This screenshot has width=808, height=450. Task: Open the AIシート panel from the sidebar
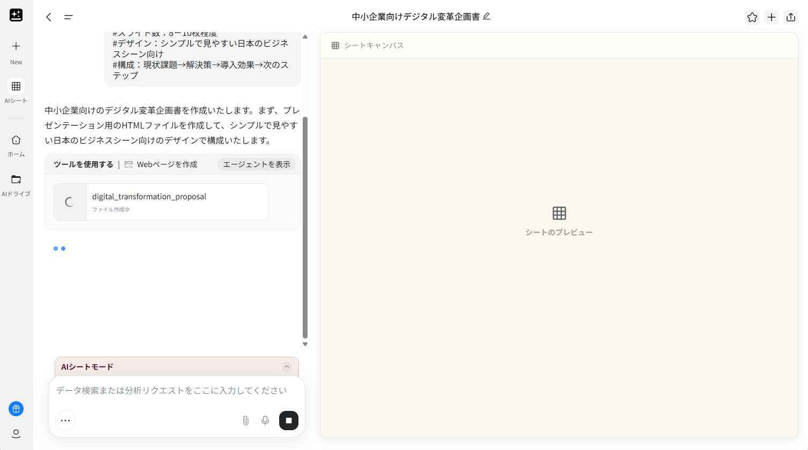pos(16,91)
